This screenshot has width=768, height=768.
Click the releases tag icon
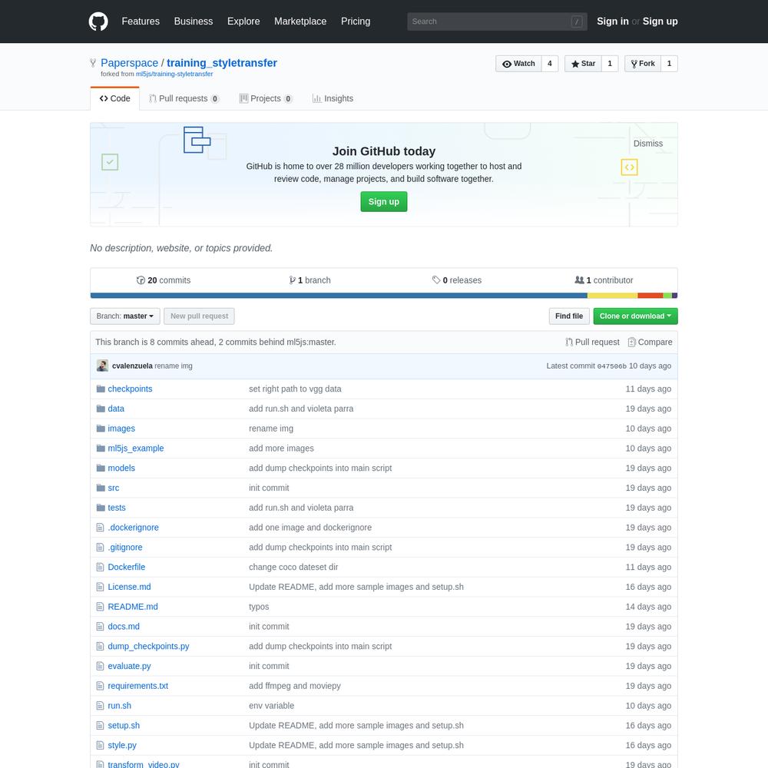click(x=436, y=280)
